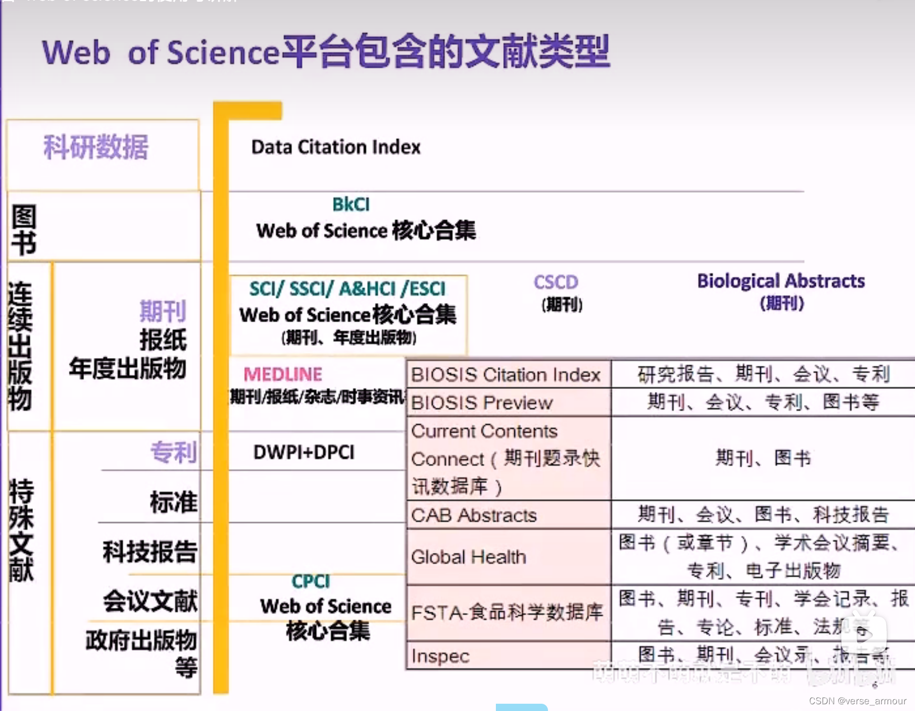915x711 pixels.
Task: Click the '报纸' label
Action: (163, 340)
